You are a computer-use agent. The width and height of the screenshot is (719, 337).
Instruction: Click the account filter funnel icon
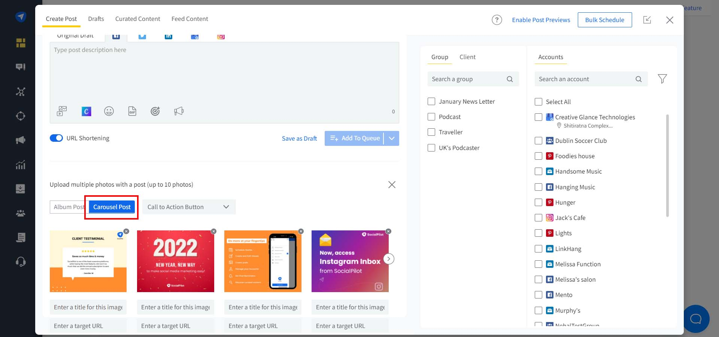point(662,79)
